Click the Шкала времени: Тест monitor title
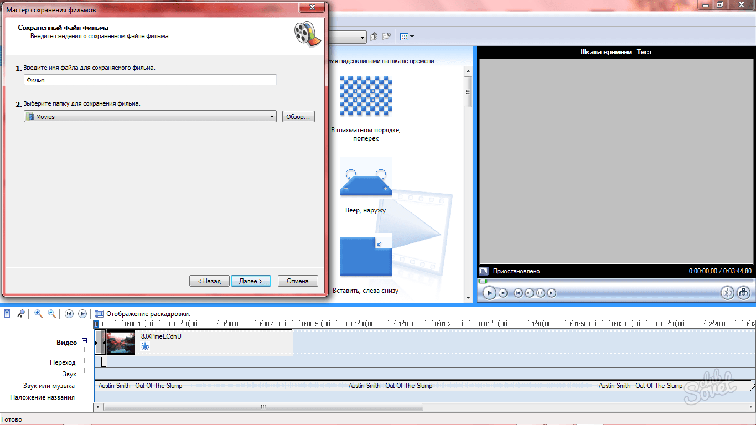Image resolution: width=756 pixels, height=425 pixels. click(617, 52)
